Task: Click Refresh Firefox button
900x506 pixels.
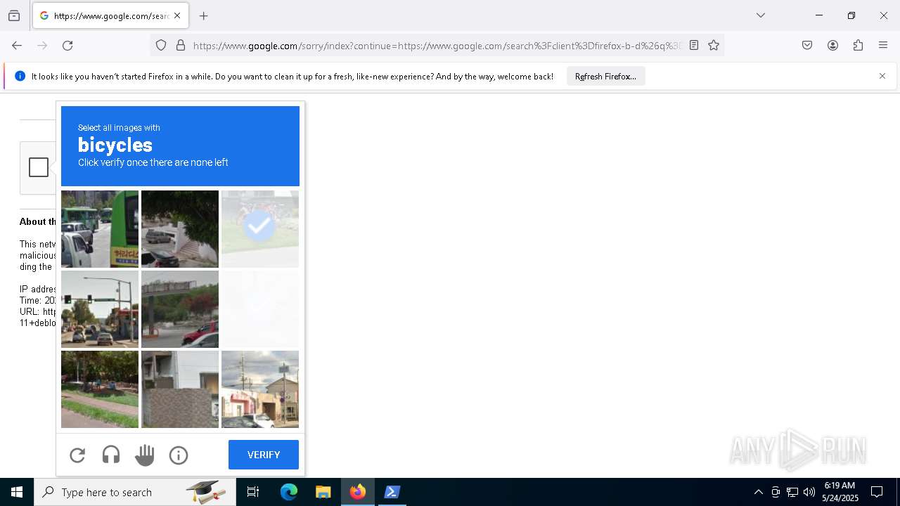Action: (605, 76)
